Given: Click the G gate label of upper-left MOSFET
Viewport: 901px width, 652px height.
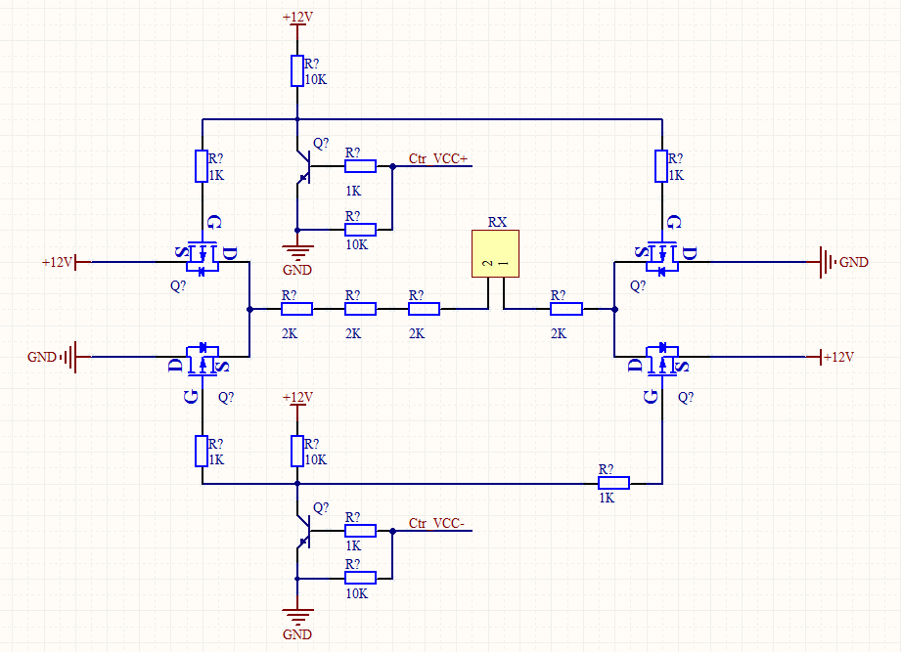Looking at the screenshot, I should 214,222.
